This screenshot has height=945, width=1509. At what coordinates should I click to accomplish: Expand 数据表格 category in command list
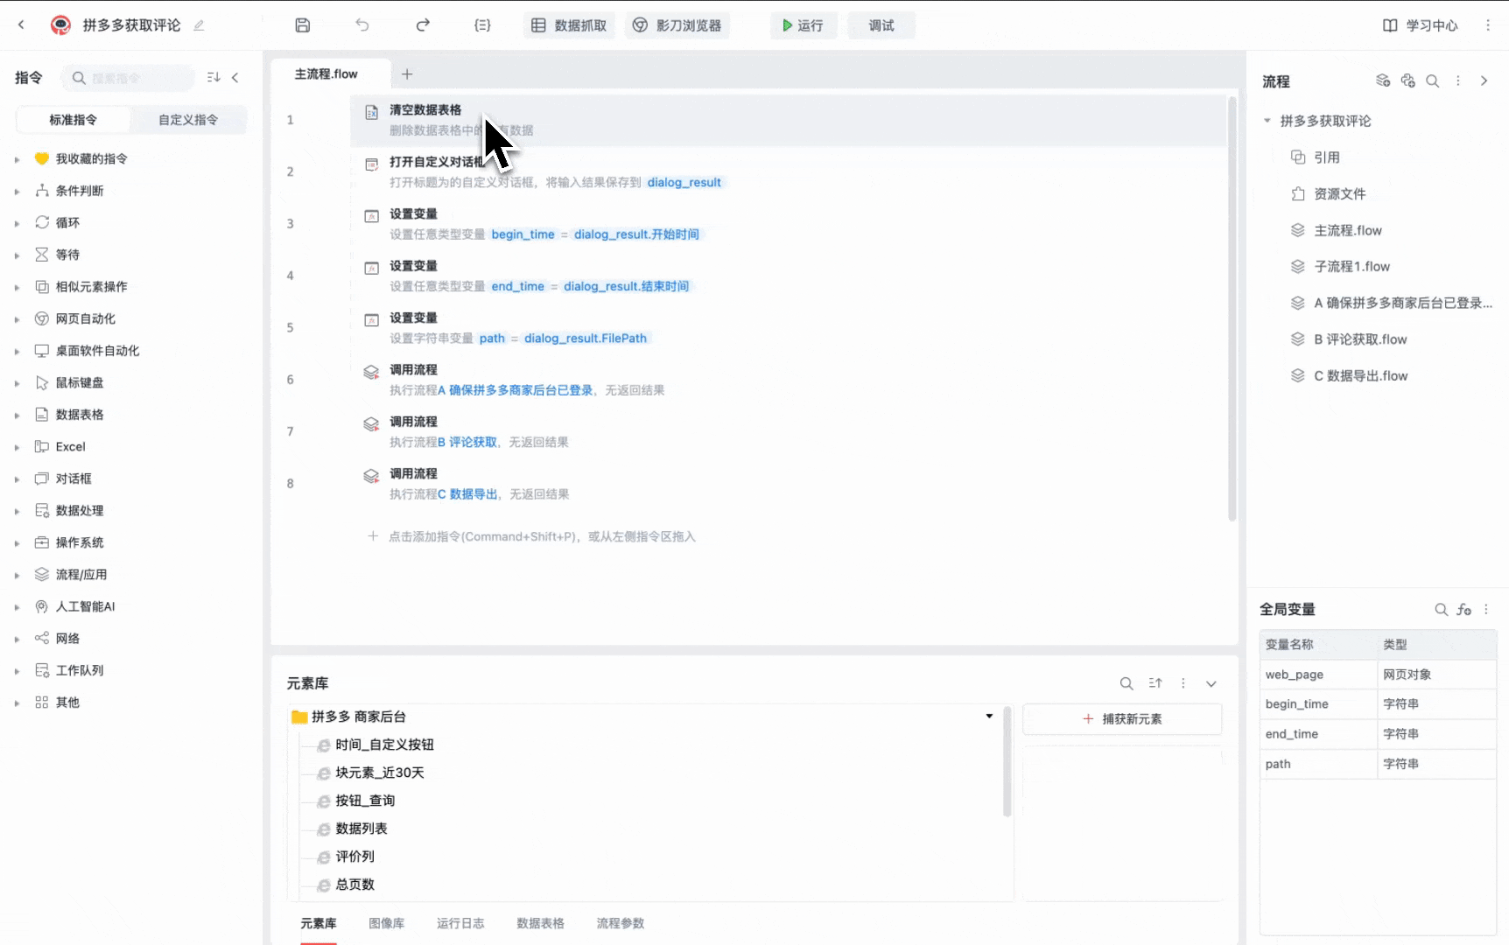coord(17,415)
